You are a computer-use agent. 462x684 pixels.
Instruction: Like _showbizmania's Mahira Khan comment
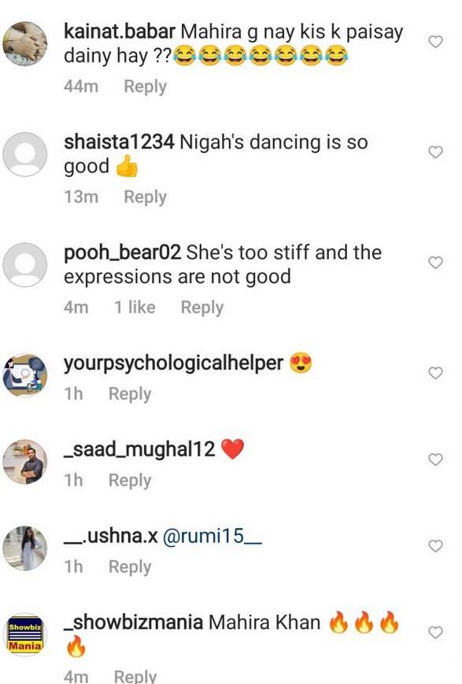pos(435,633)
